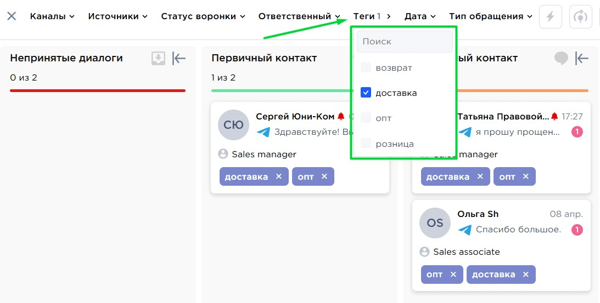Click the Telegram icon on Татьяна's card
Viewport: 600px width, 303px height.
465,132
